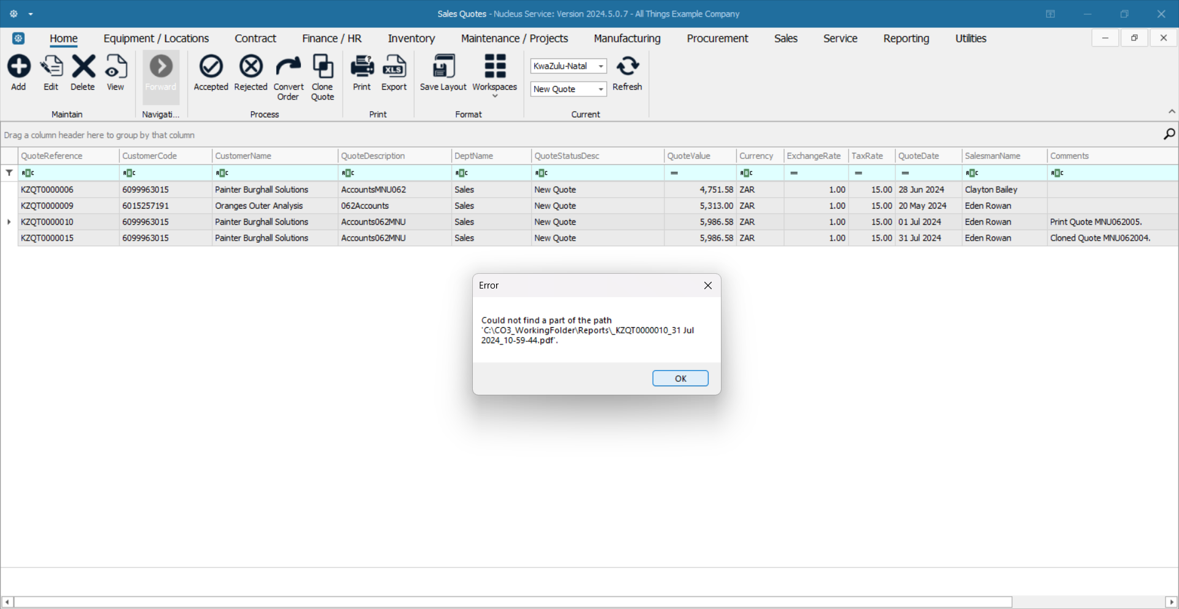This screenshot has width=1179, height=609.
Task: Open the search panel magnifier icon
Action: coord(1169,134)
